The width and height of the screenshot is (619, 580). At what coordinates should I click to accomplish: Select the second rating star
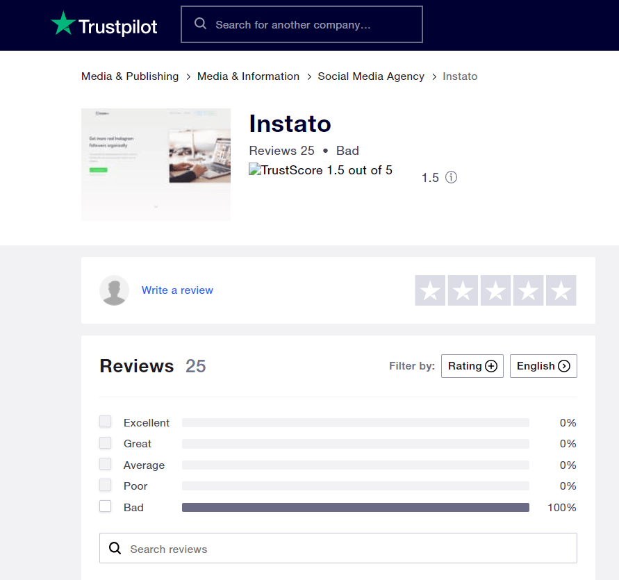pyautogui.click(x=463, y=290)
